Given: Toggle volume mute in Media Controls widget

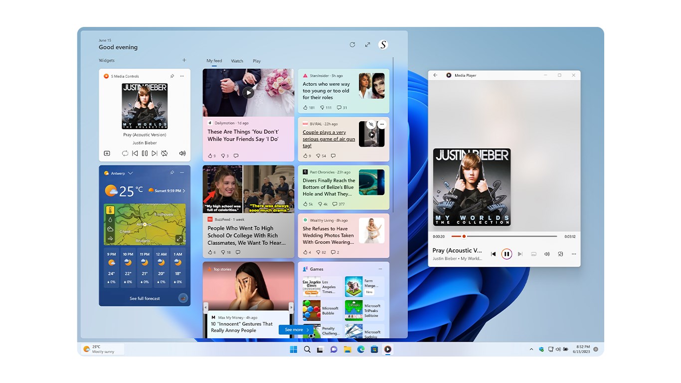Looking at the screenshot, I should (182, 154).
